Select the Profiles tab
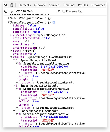Image resolution: width=110 pixels, height=132 pixels. click(83, 5)
